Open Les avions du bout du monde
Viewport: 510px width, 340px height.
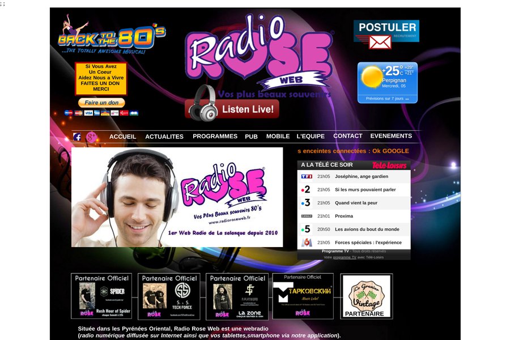point(367,229)
